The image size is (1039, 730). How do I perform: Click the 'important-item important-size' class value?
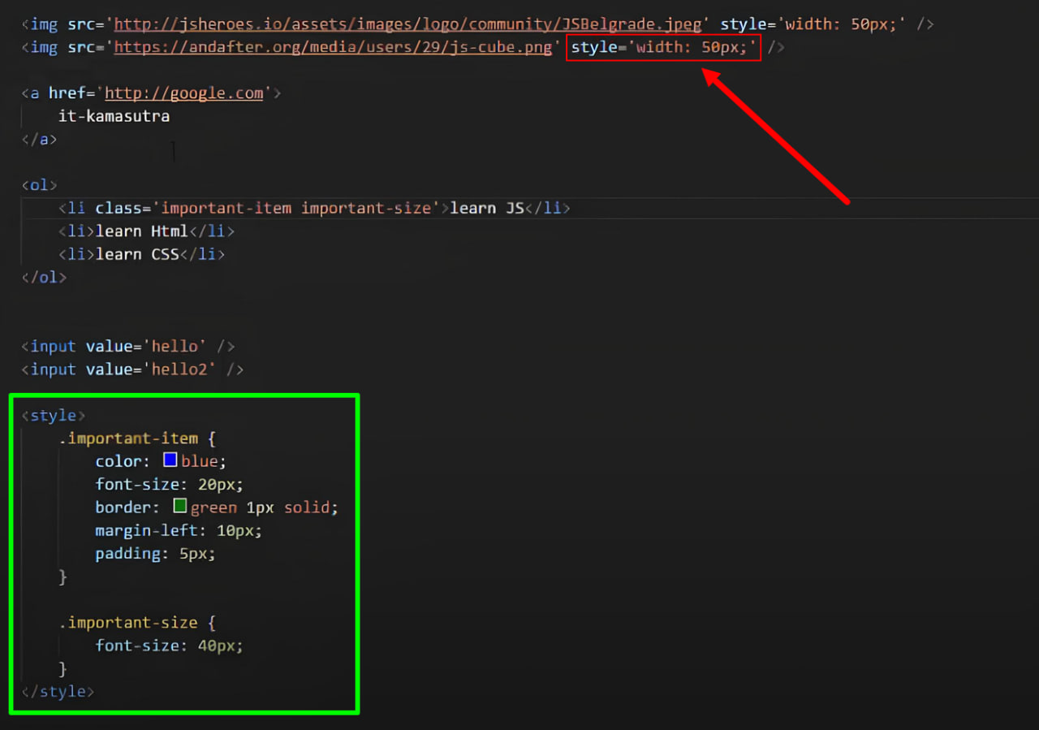coord(296,208)
